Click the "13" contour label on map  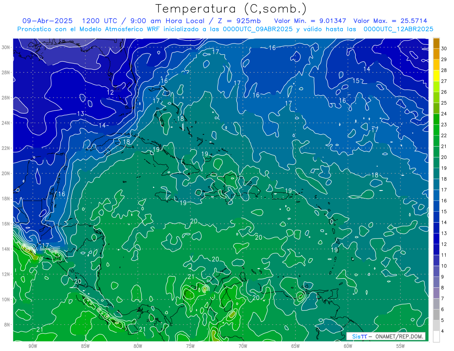click(x=80, y=114)
